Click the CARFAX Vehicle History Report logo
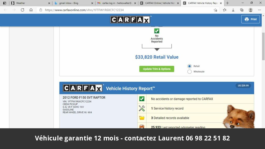265x149 pixels. click(83, 88)
